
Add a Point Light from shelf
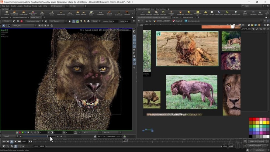[x=149, y=13]
